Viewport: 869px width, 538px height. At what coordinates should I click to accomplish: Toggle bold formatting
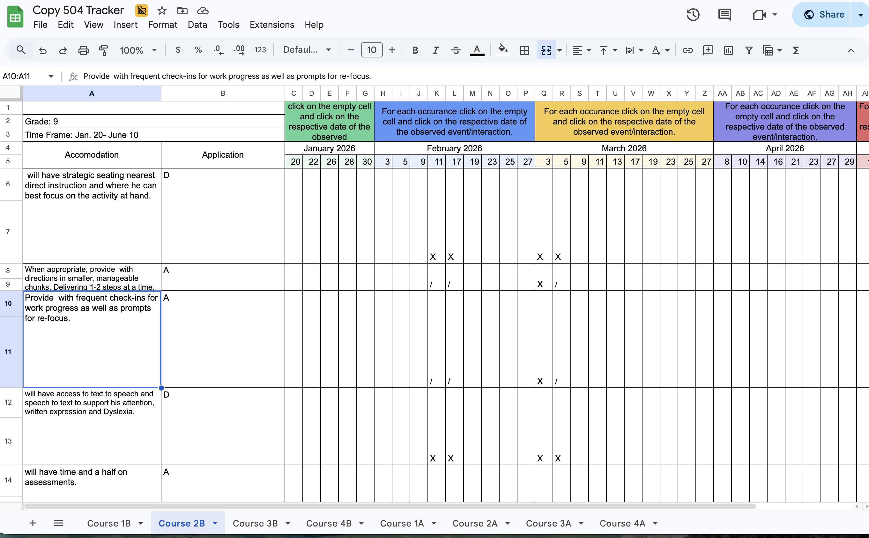(415, 50)
